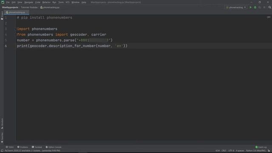Open the Help menu
The width and height of the screenshot is (272, 153).
click(x=84, y=2)
